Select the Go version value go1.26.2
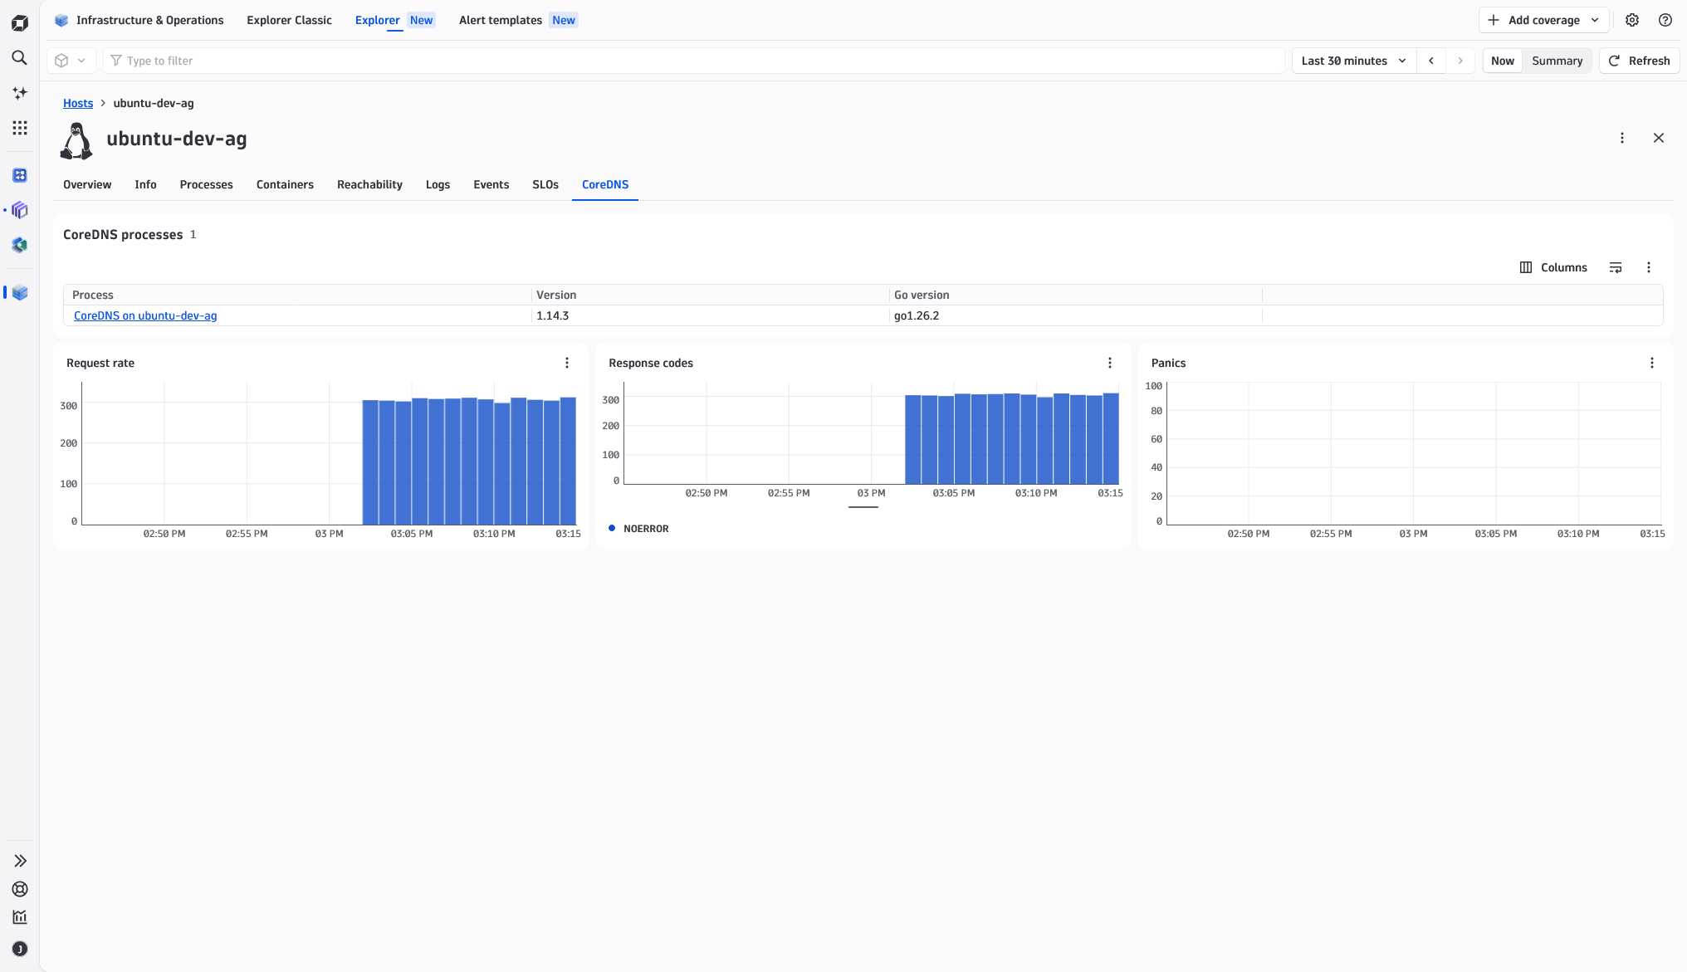1687x972 pixels. click(917, 315)
